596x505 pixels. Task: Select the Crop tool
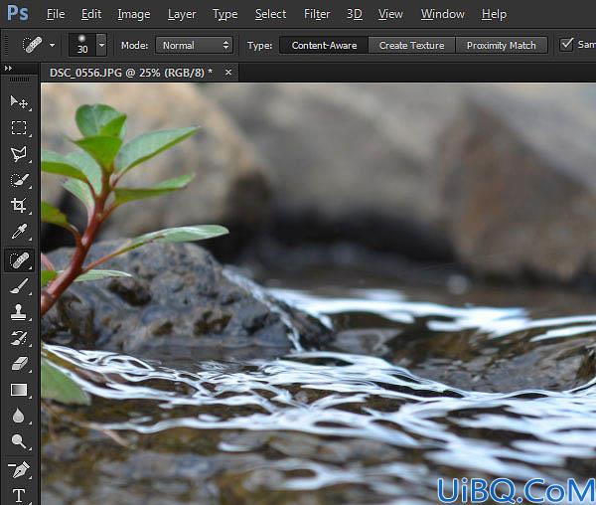coord(19,206)
